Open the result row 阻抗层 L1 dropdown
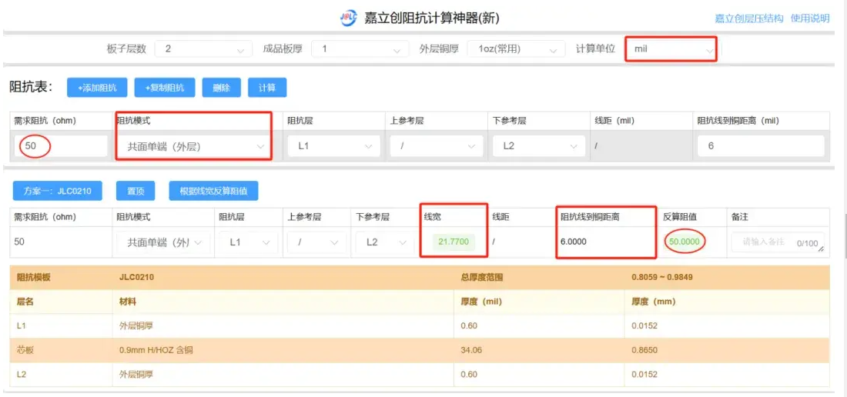 pyautogui.click(x=249, y=242)
